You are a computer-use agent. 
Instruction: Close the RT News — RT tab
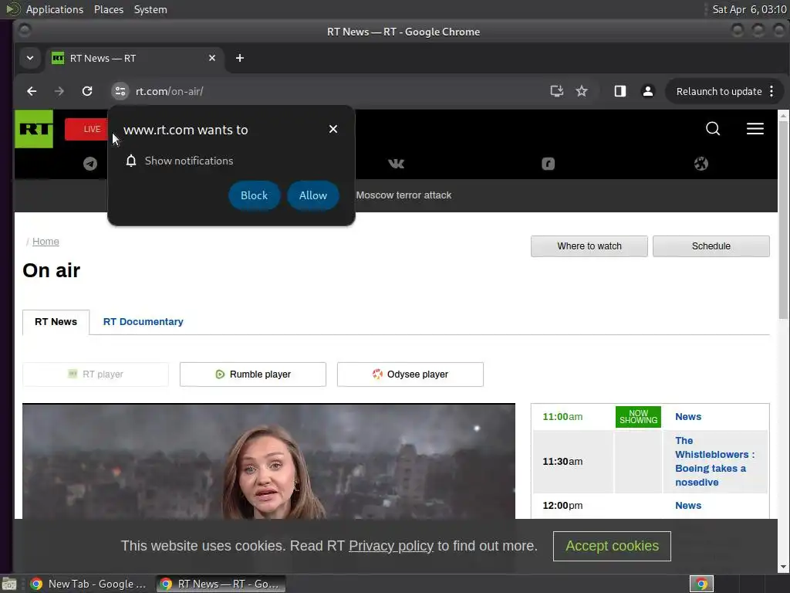click(x=212, y=58)
